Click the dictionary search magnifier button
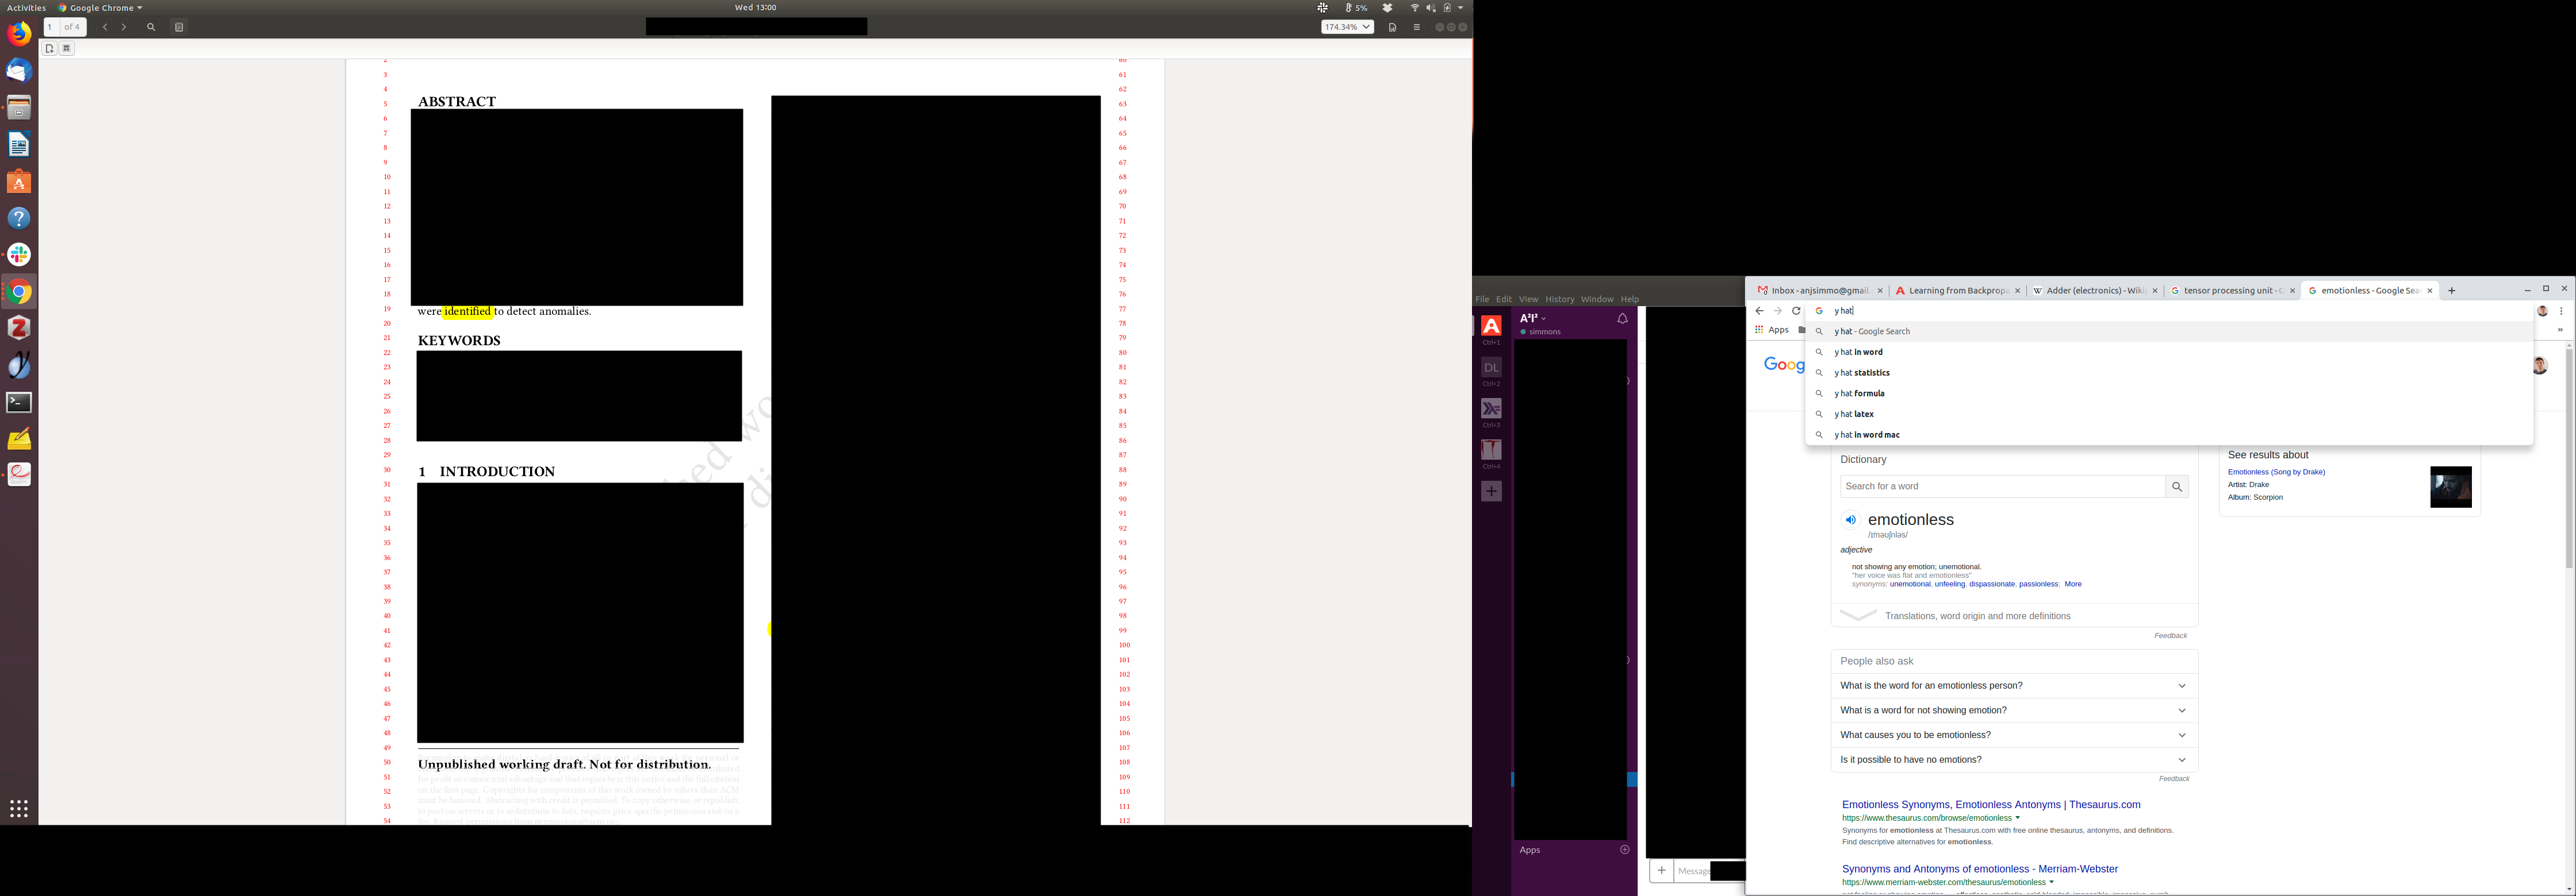This screenshot has height=896, width=2576. [2176, 486]
